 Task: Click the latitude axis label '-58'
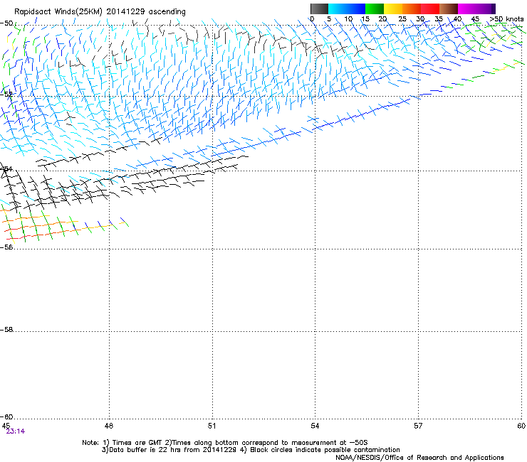tap(6, 330)
